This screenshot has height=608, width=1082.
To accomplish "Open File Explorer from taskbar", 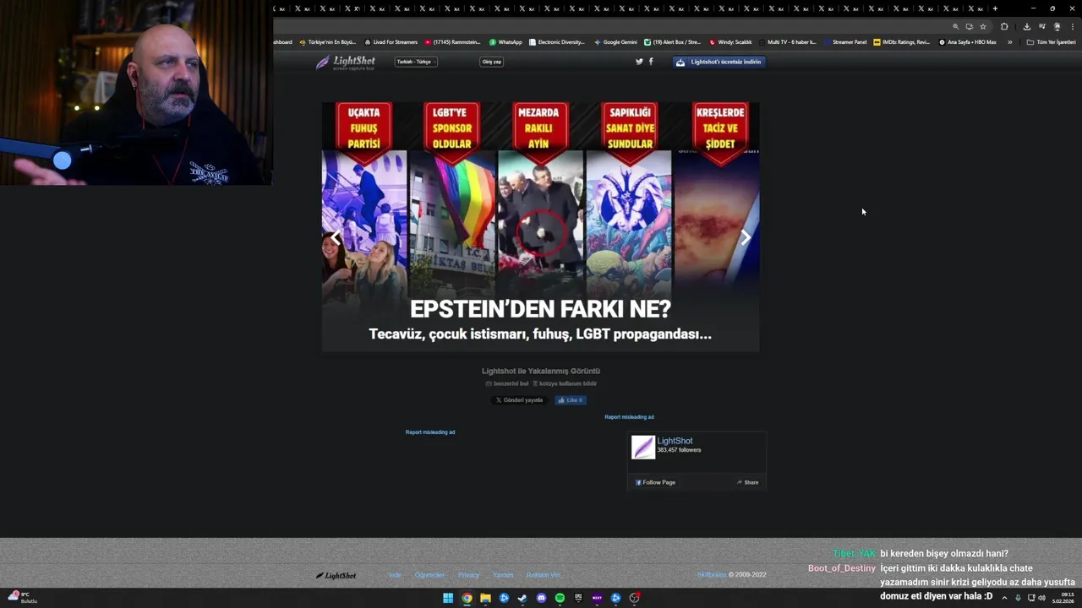I will 485,598.
